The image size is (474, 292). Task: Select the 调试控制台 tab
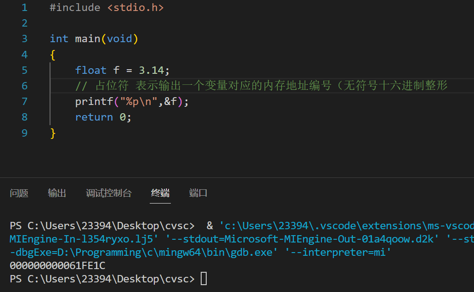tap(109, 193)
